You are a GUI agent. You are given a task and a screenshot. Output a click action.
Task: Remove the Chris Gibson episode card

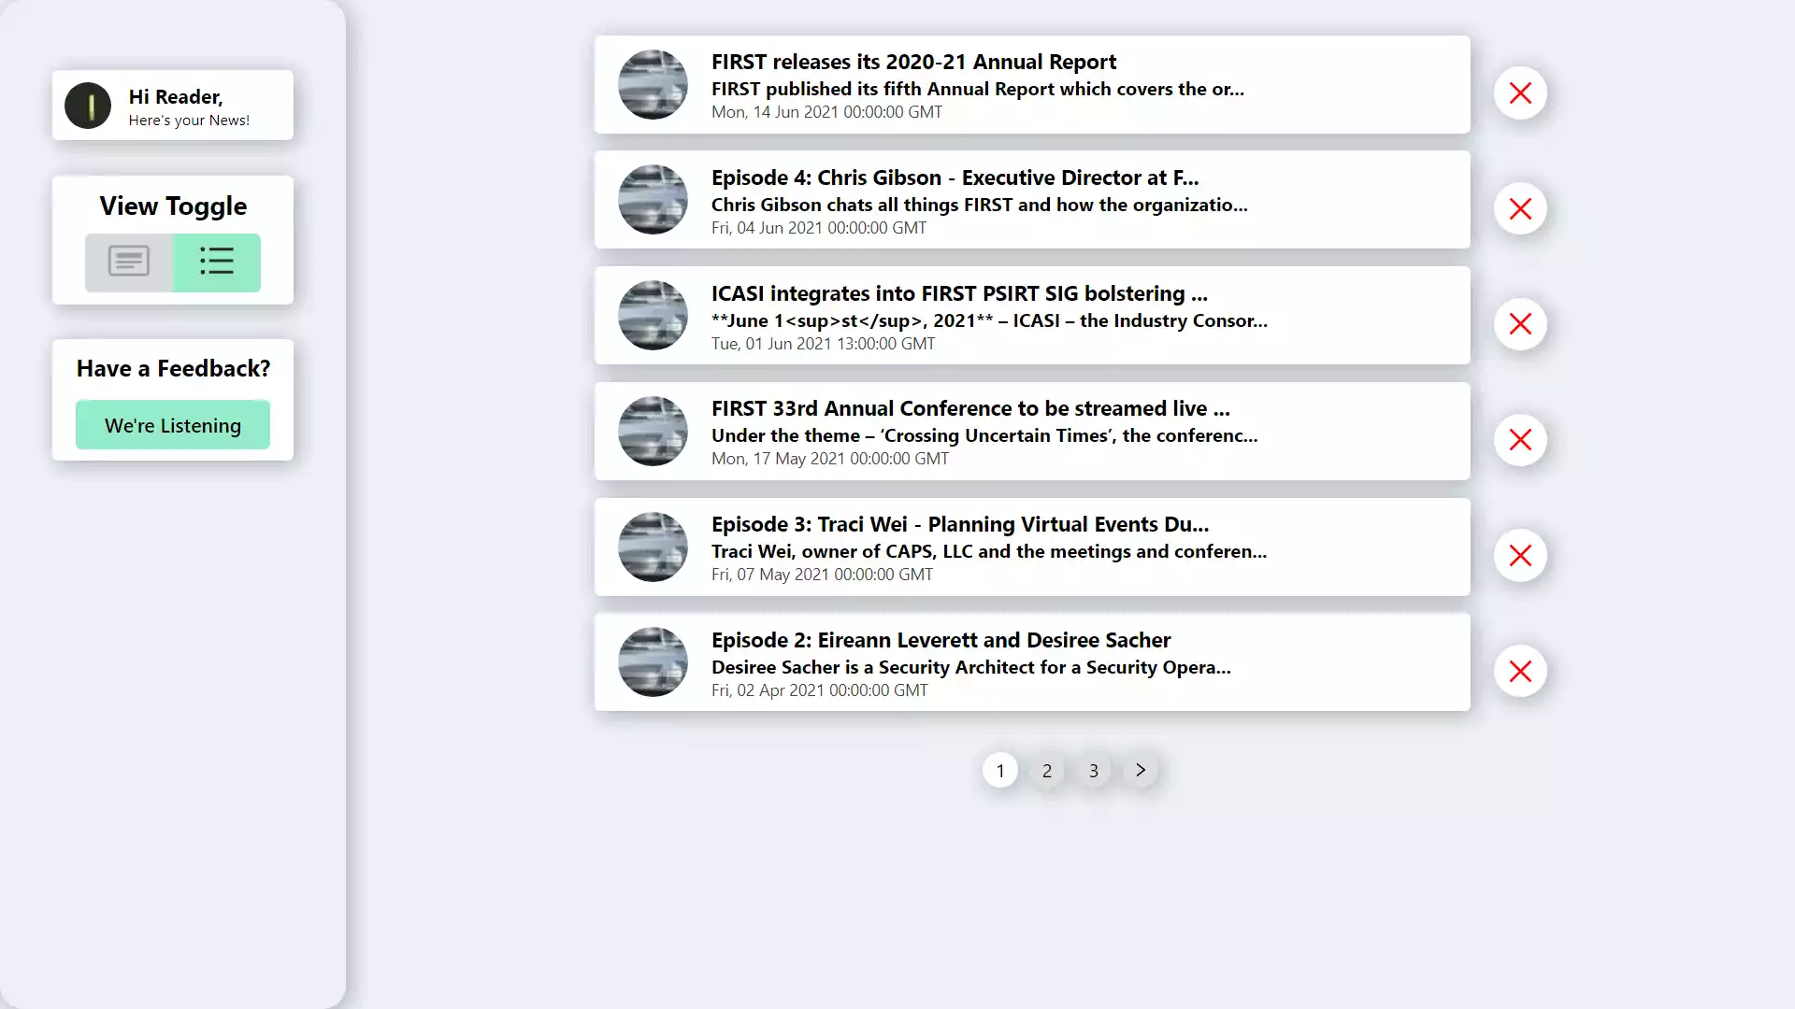click(1520, 208)
